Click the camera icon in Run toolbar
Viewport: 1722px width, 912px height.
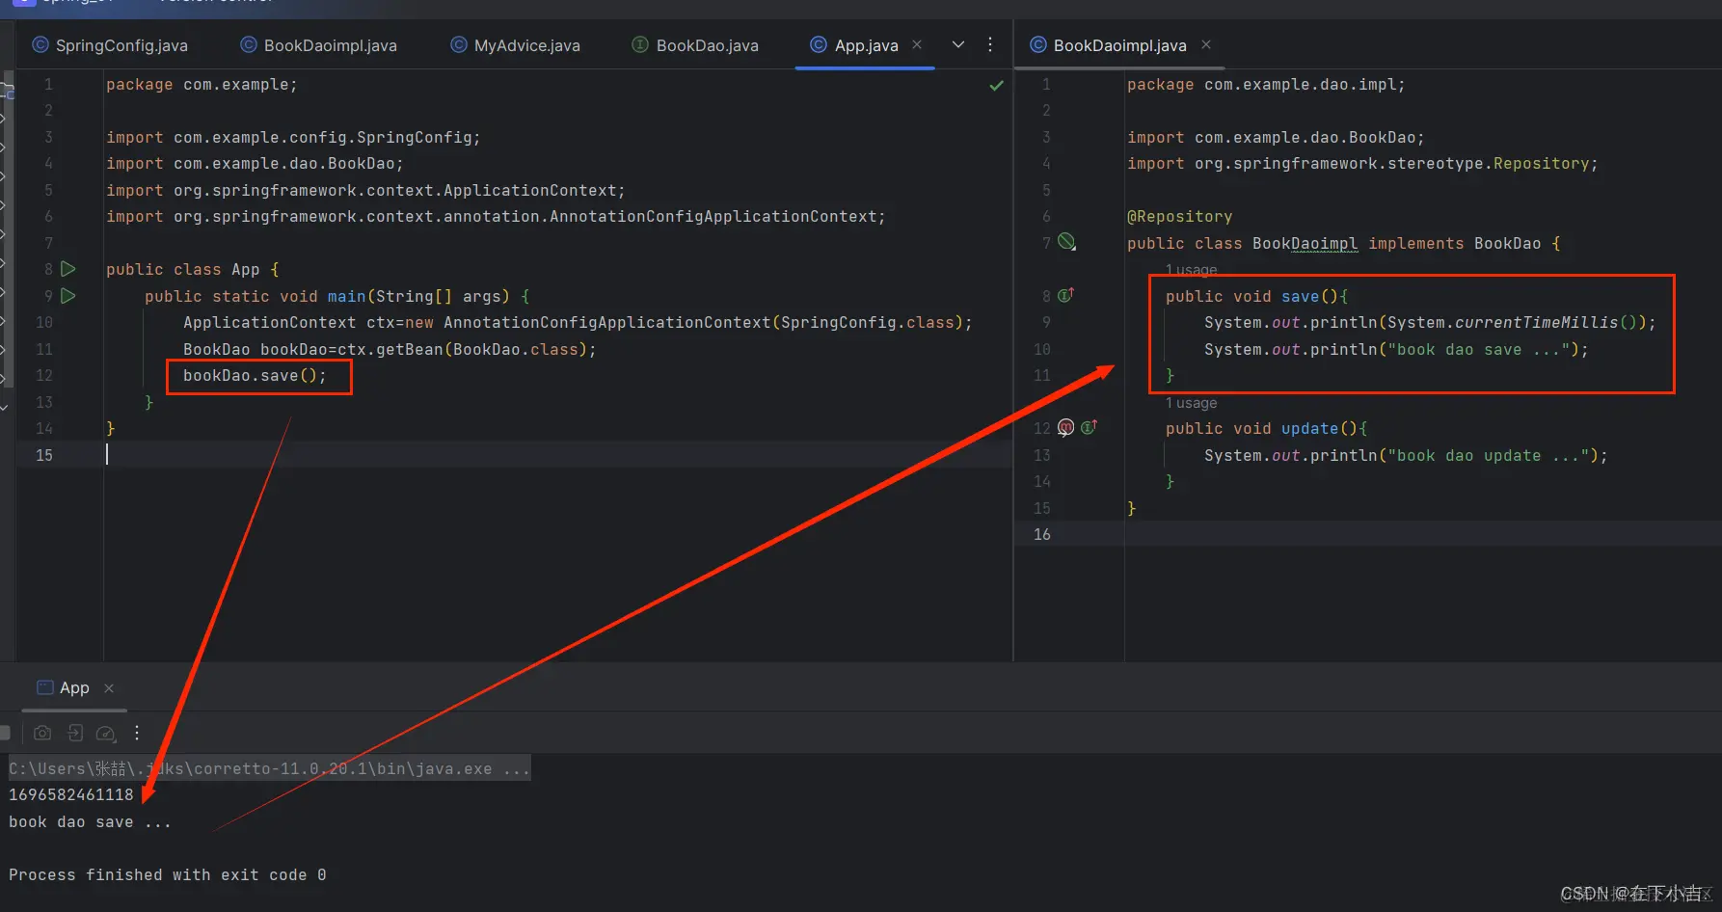(42, 733)
